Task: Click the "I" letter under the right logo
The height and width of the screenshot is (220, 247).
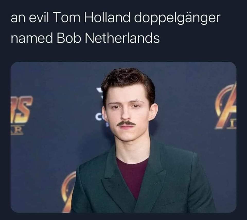Action: pyautogui.click(x=233, y=126)
